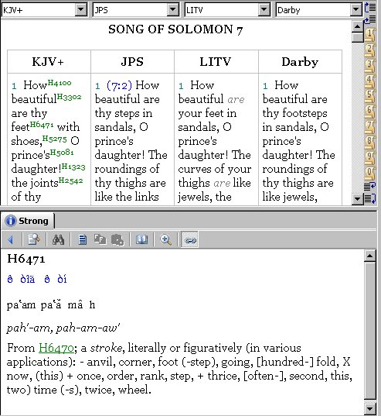Viewport: 381px width, 416px height.
Task: Jump to bookmark scroll number 2
Action: click(370, 50)
